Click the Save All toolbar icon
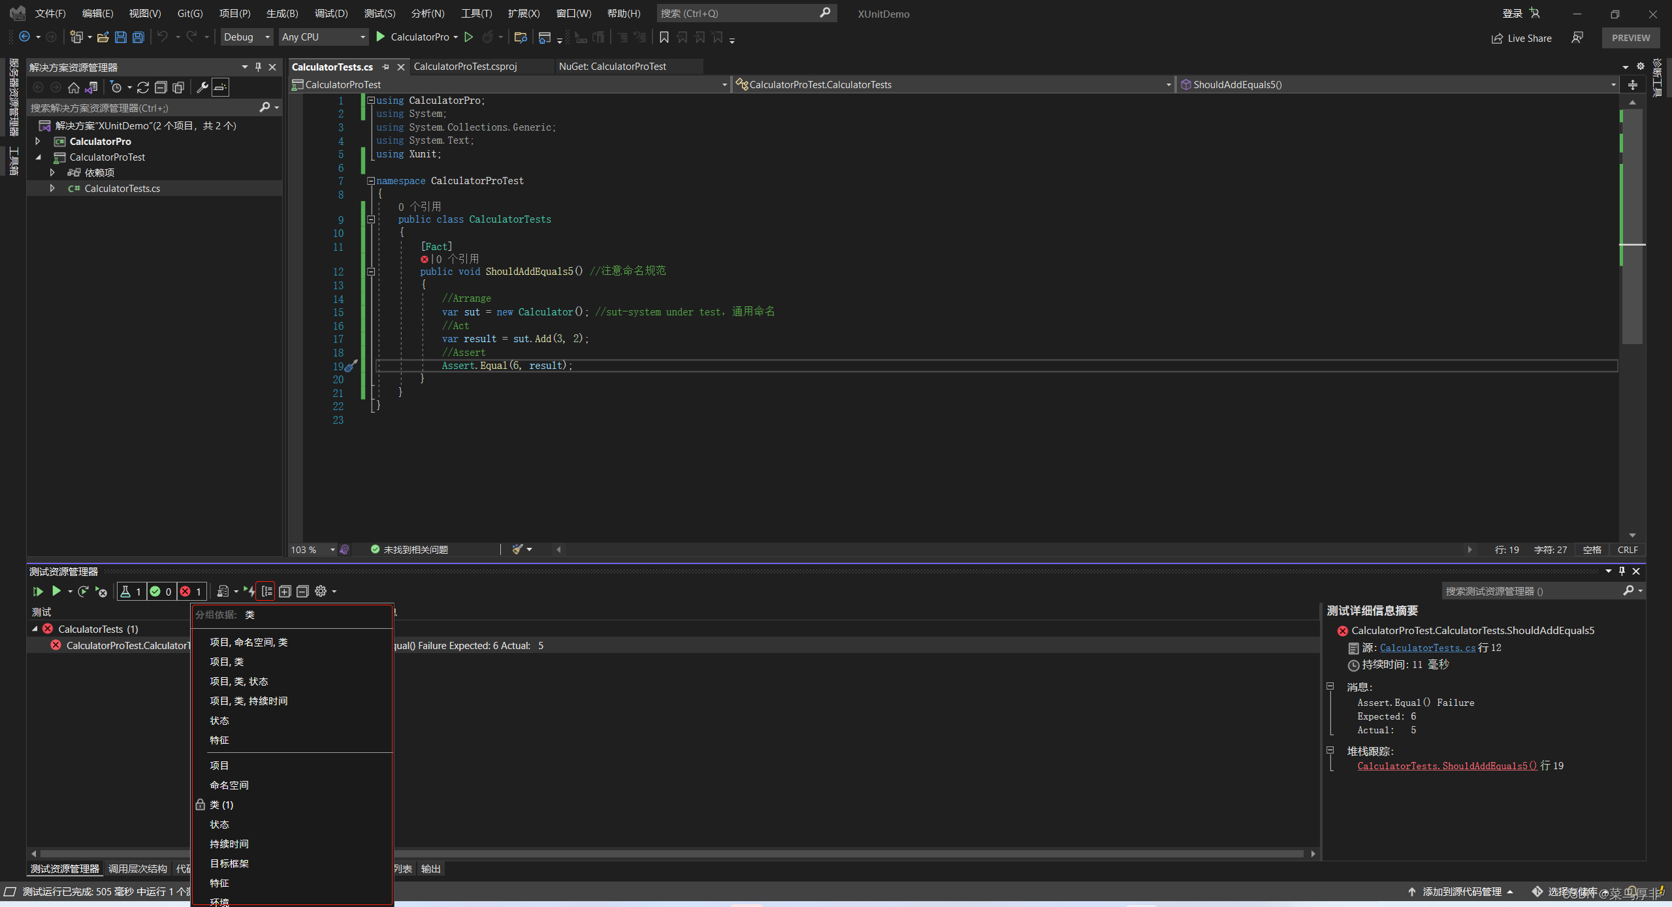This screenshot has height=907, width=1672. (x=138, y=37)
